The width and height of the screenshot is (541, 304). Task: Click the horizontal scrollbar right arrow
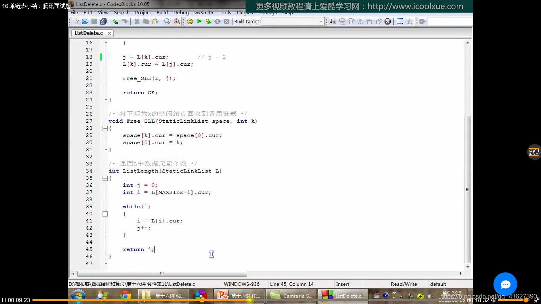(461, 274)
